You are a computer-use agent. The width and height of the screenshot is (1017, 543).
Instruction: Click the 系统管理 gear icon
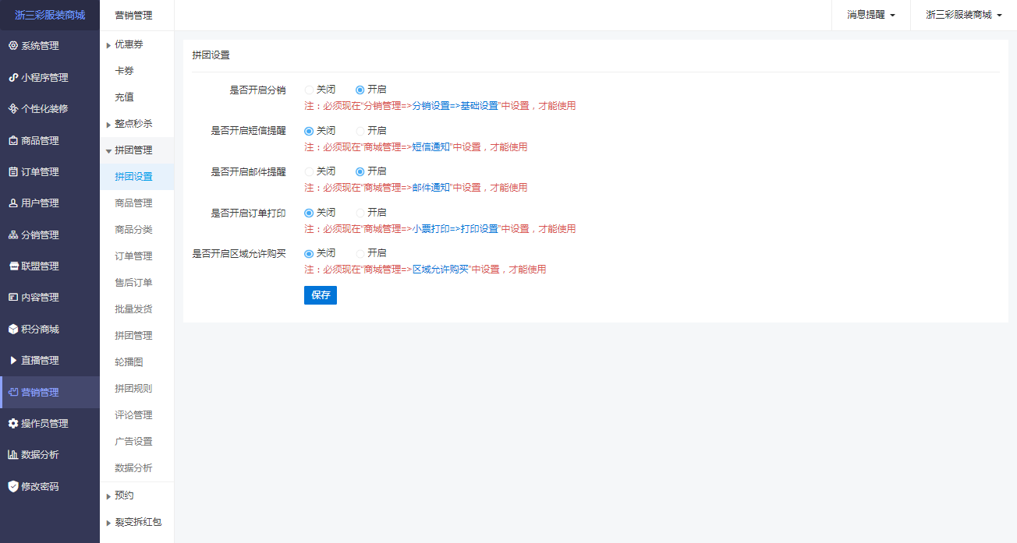pos(12,46)
